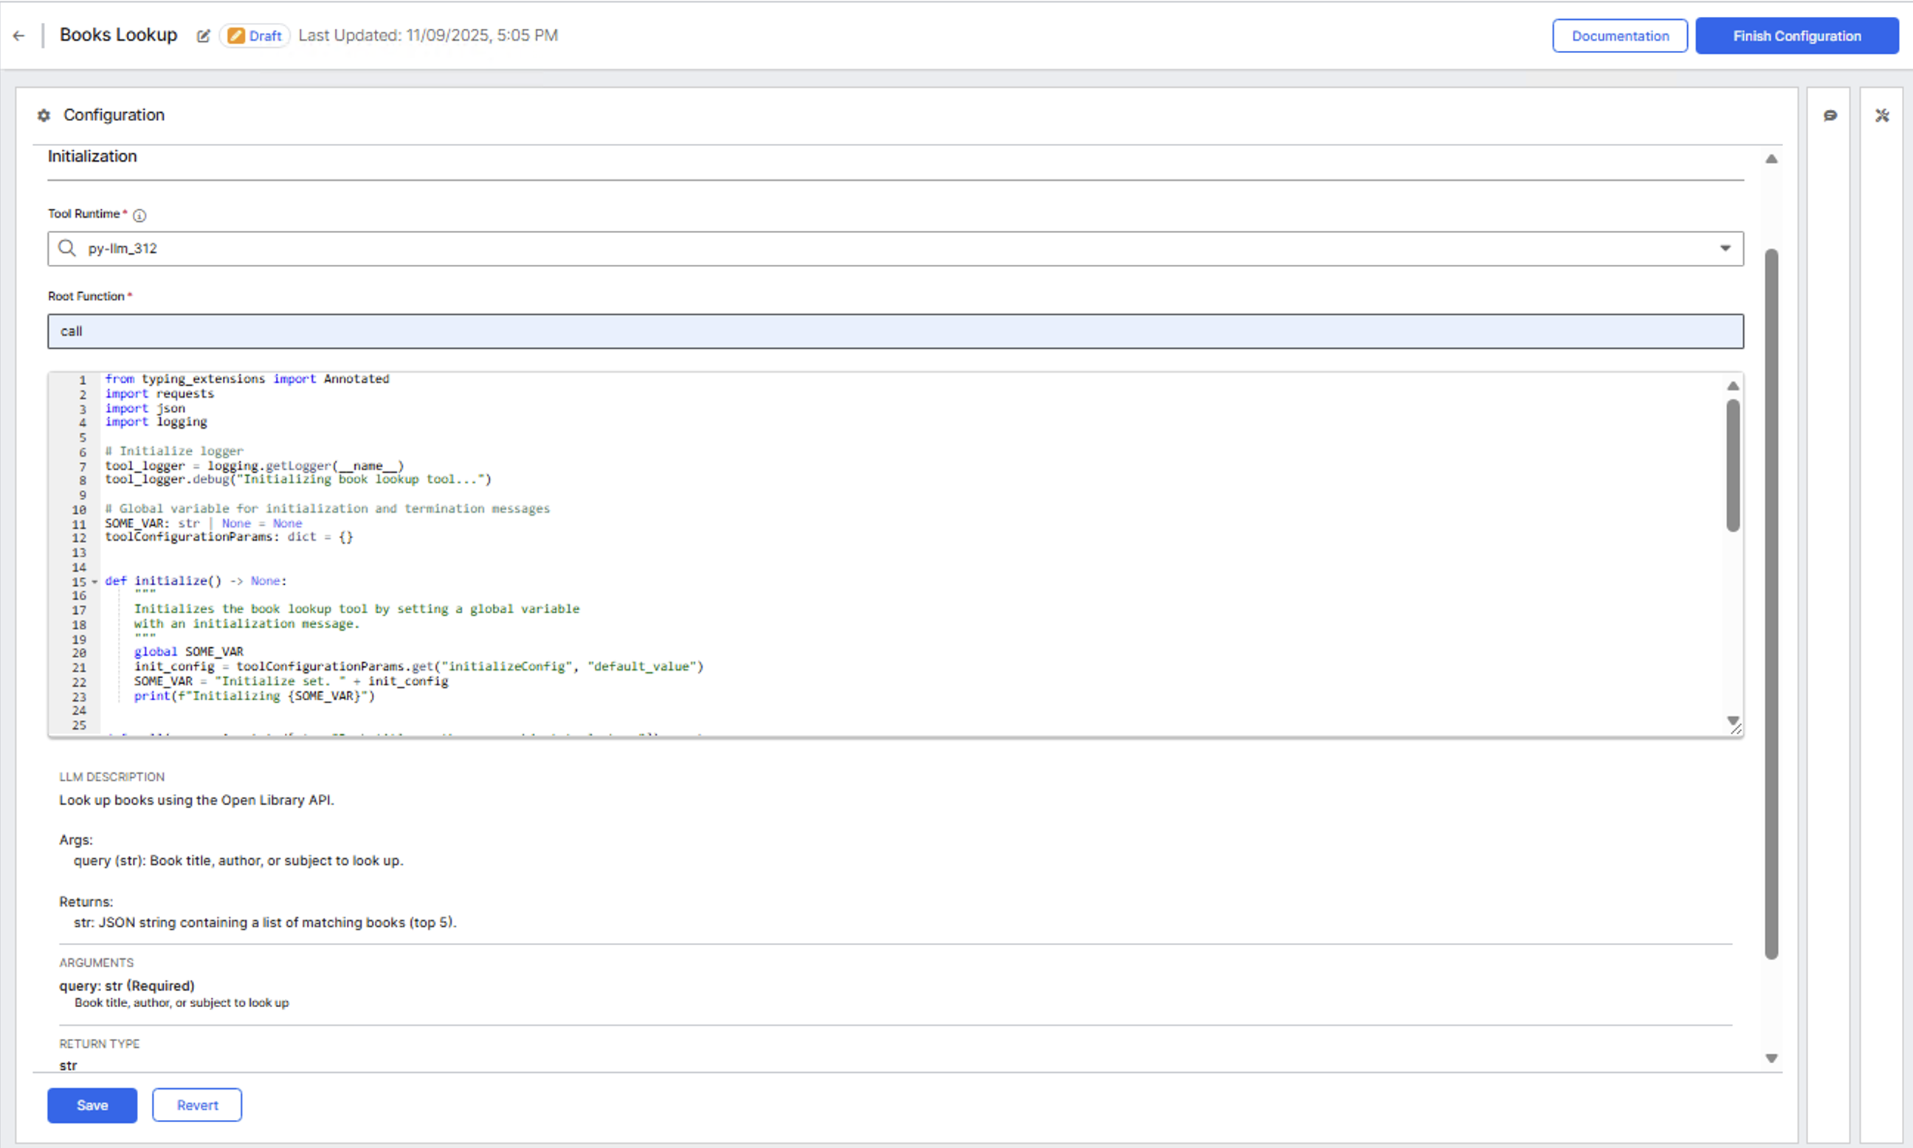This screenshot has width=1913, height=1148.
Task: Click the configuration panel scroll-up arrow
Action: click(1771, 159)
